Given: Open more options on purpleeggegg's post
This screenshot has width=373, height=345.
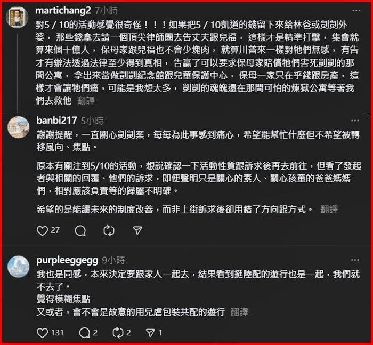Looking at the screenshot, I should tap(355, 260).
